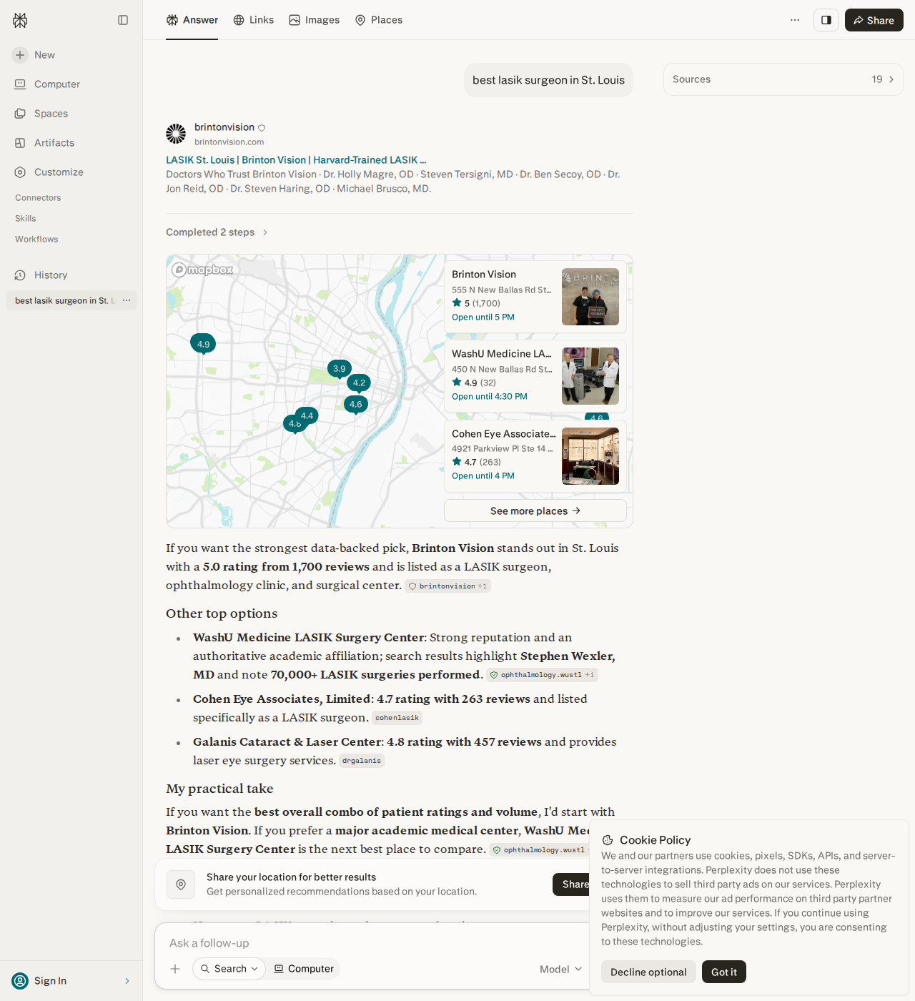Open the Model selector dropdown
Screen dimensions: 915x1001
[x=561, y=969]
